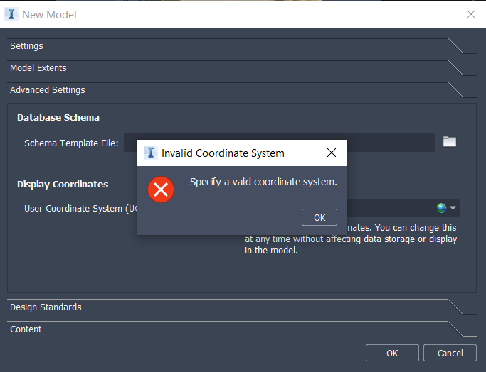
Task: Click the folder browse icon for Schema Template File
Action: pyautogui.click(x=449, y=141)
